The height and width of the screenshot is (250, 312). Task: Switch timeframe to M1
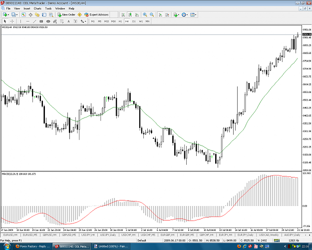93,21
